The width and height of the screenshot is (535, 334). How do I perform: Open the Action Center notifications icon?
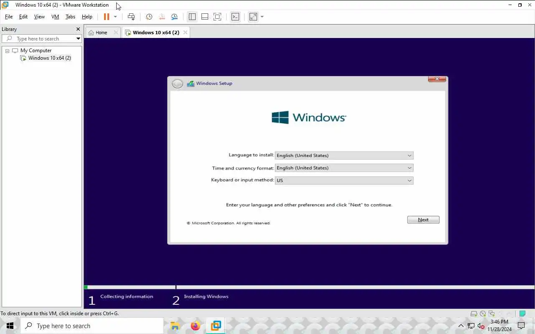[521, 326]
